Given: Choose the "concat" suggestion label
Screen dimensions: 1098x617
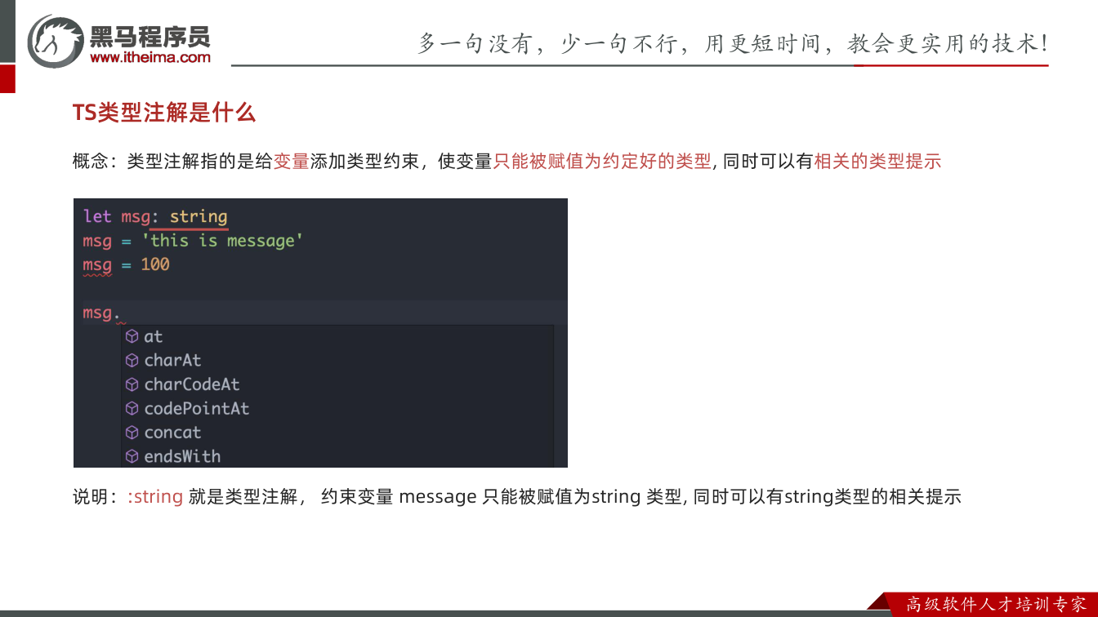Looking at the screenshot, I should pos(172,433).
